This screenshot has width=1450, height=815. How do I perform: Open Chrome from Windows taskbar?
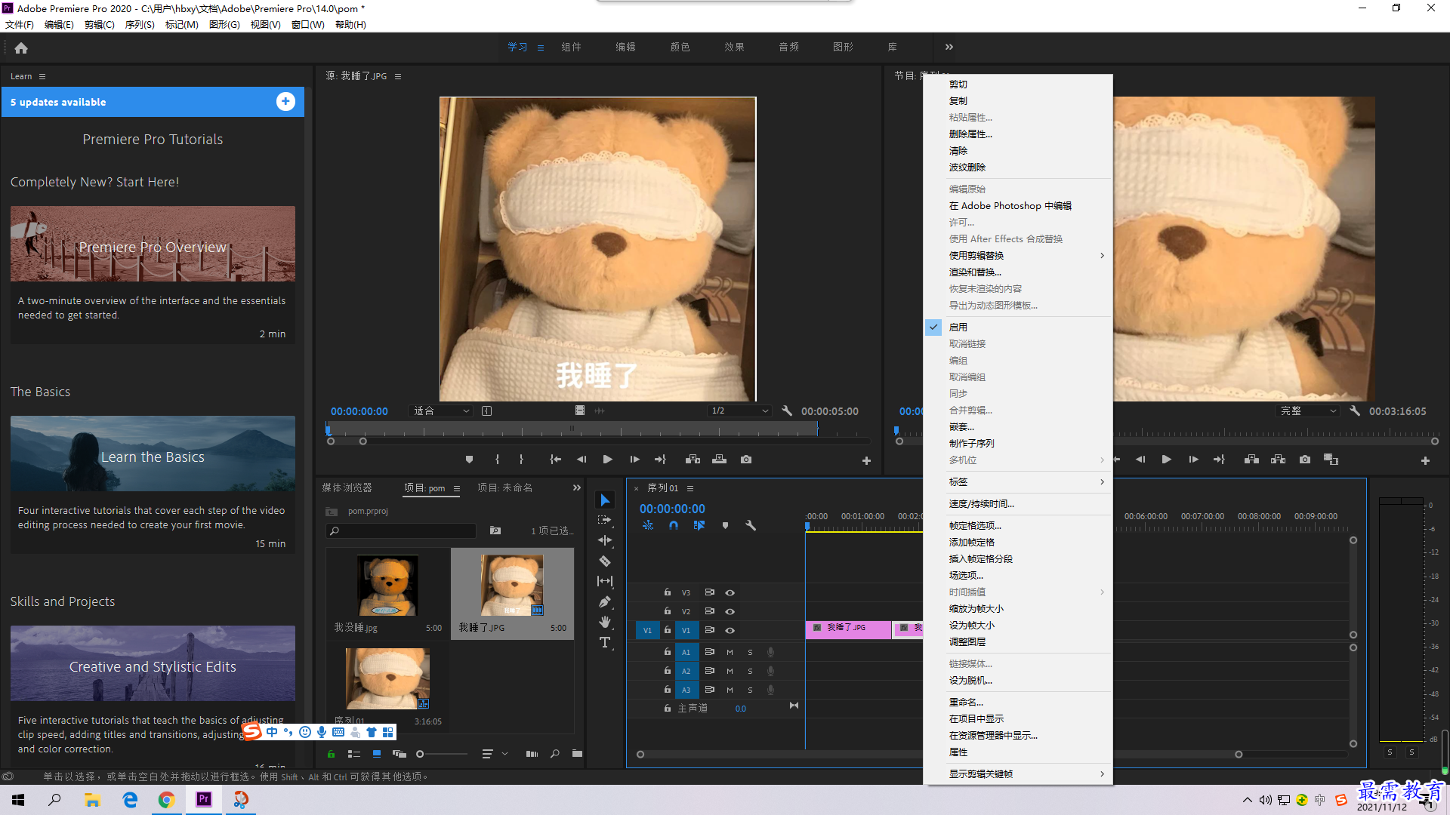coord(166,800)
